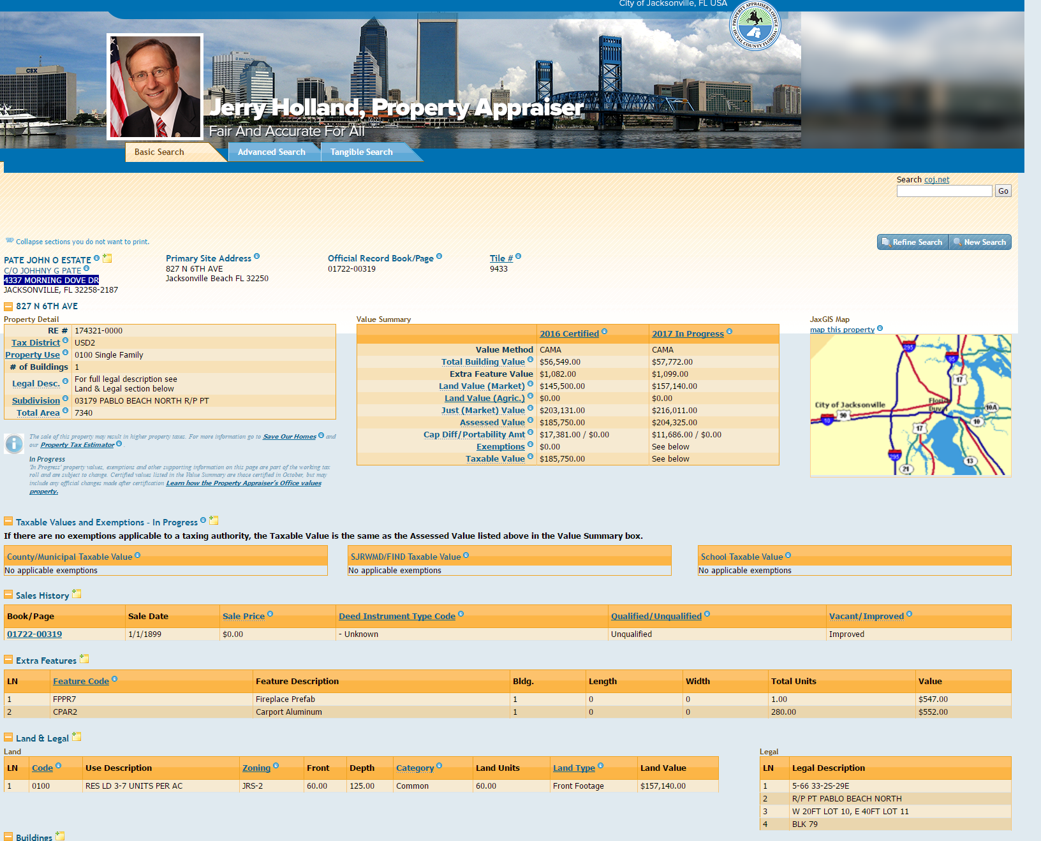Collapse the Land & Legal section
Screen dimensions: 1041x841
(x=8, y=738)
